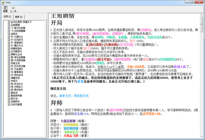205x140 pixels.
Task: Select the 鹿-神龙至尊篇 topic
Action: 18,57
